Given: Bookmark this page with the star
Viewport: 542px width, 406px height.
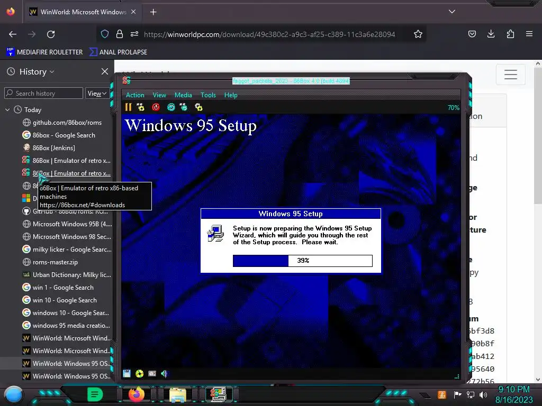Looking at the screenshot, I should click(418, 34).
